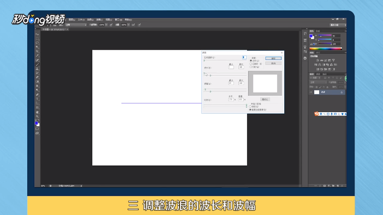The height and width of the screenshot is (215, 383).
Task: Switch to the Paths tab
Action: tap(325, 74)
